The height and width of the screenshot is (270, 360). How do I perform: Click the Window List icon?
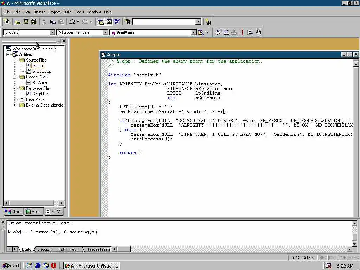point(117,22)
